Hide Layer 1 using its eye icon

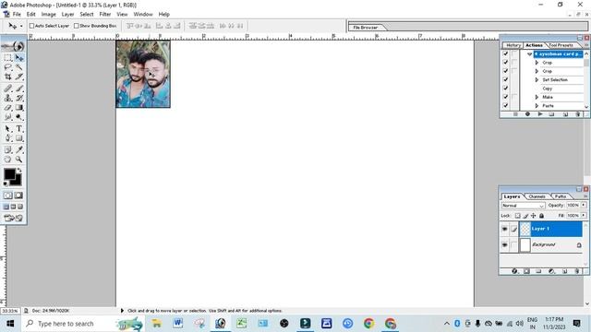(505, 229)
